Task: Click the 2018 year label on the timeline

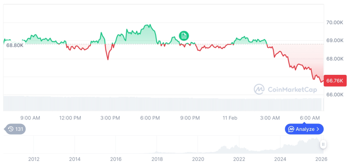Action: 157,159
